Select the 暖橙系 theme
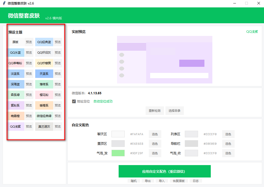Screen dimensions: 264x187 pyautogui.click(x=44, y=105)
